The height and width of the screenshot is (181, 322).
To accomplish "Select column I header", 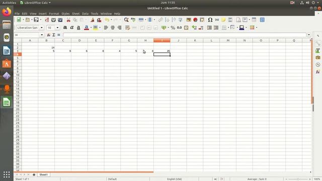I will click(162, 40).
